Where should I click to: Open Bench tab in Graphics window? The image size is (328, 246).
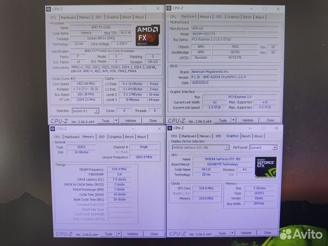(x=246, y=136)
